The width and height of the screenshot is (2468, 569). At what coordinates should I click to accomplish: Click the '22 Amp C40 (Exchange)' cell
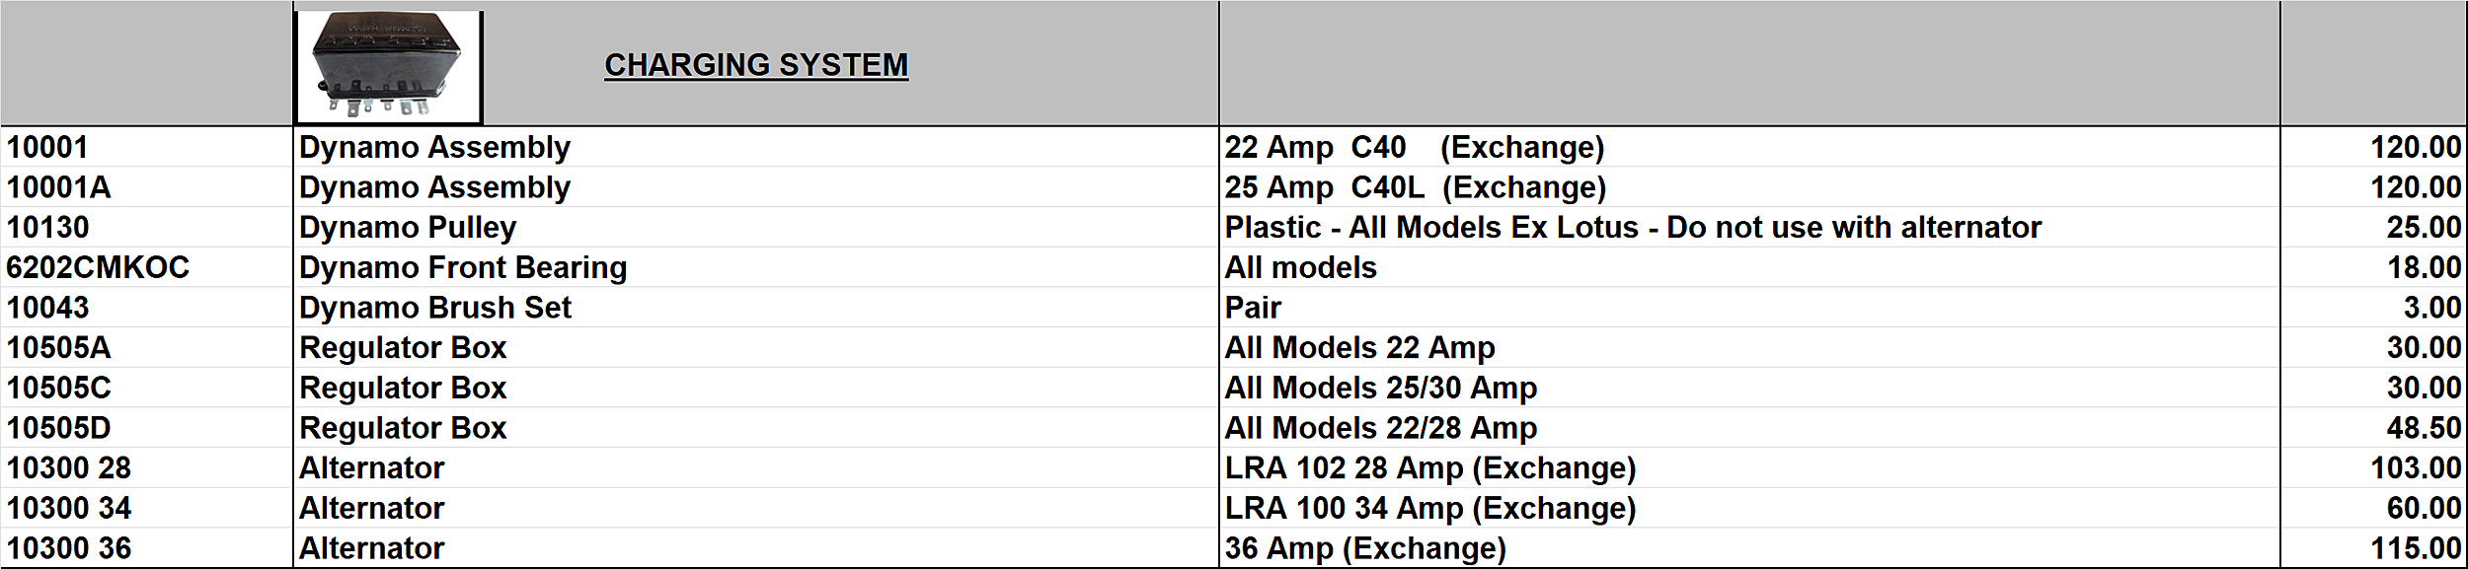point(1414,147)
